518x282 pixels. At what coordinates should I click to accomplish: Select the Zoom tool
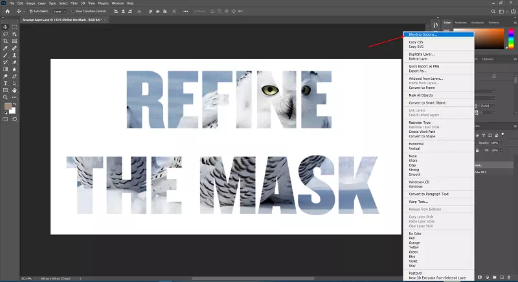tap(5, 97)
